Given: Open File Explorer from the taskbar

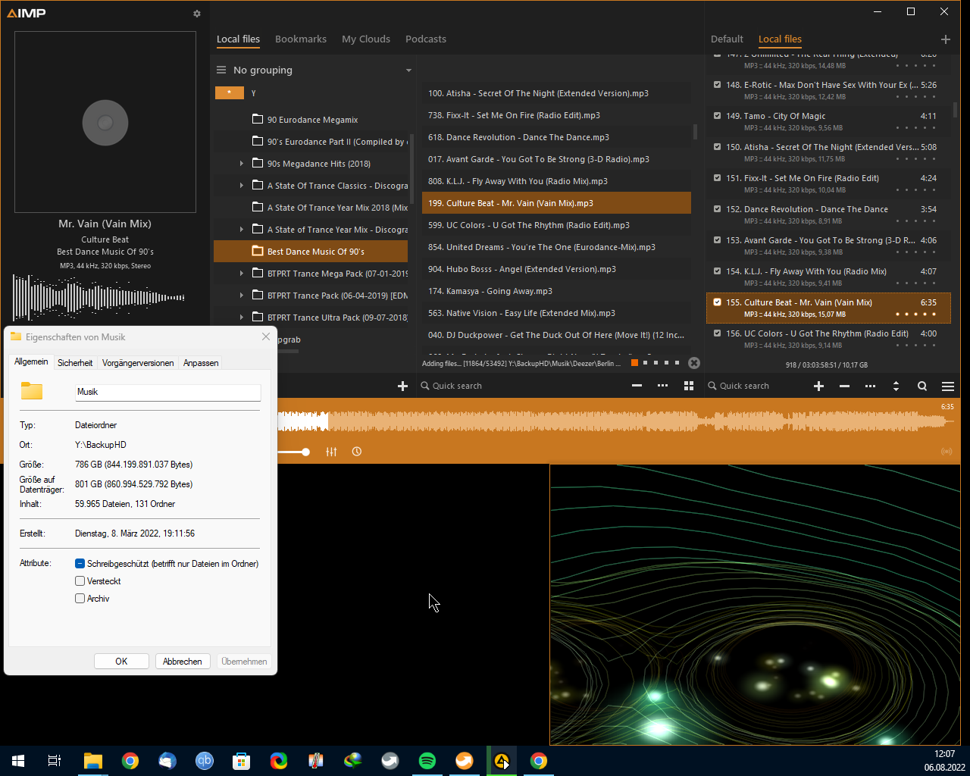Looking at the screenshot, I should pos(92,761).
